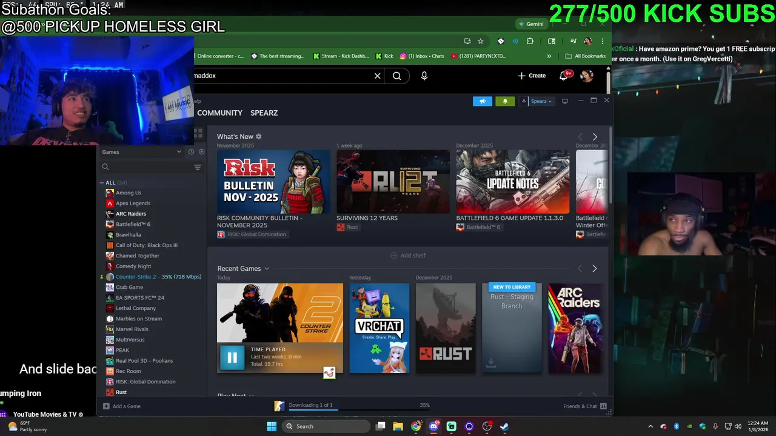This screenshot has height=436, width=776.
Task: Open Steam announcements megaphone button
Action: (483, 101)
